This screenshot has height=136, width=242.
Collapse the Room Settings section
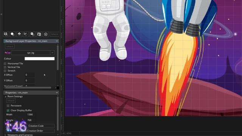(6, 97)
